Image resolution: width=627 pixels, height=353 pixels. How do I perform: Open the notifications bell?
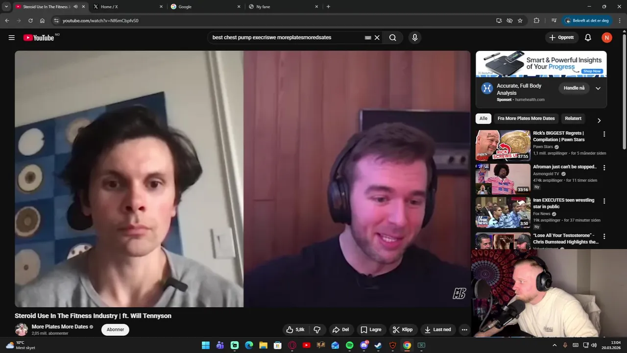click(588, 38)
